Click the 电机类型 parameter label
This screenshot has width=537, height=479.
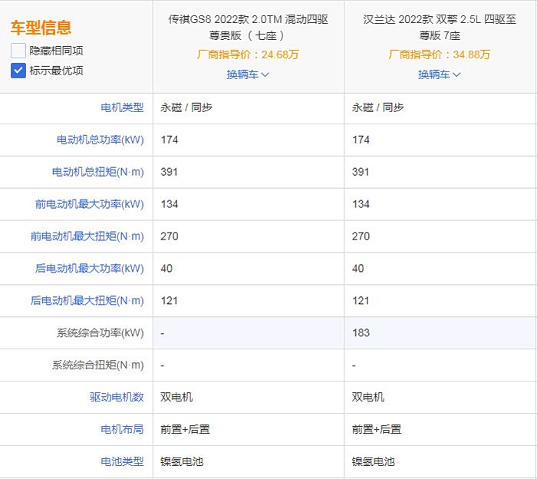(x=122, y=107)
